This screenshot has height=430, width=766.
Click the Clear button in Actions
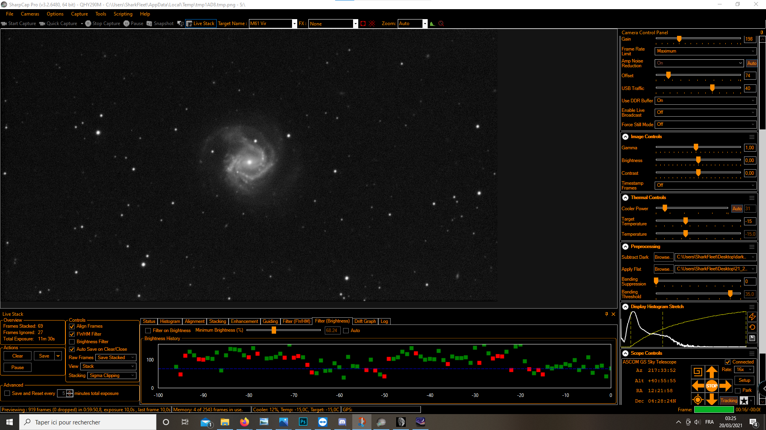tap(18, 356)
